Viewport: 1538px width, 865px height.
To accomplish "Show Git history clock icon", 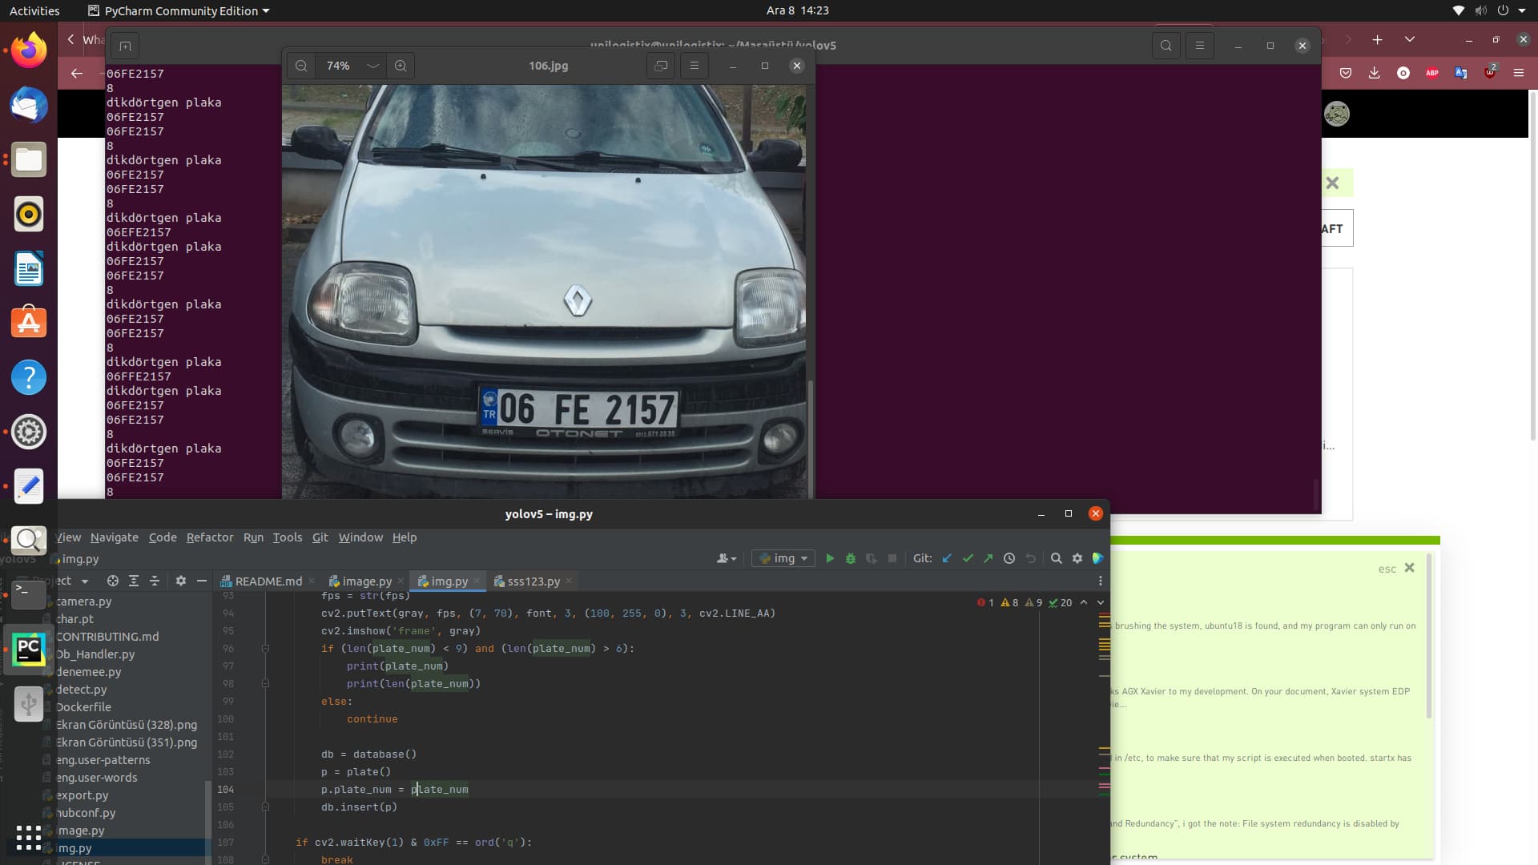I will pyautogui.click(x=1009, y=558).
